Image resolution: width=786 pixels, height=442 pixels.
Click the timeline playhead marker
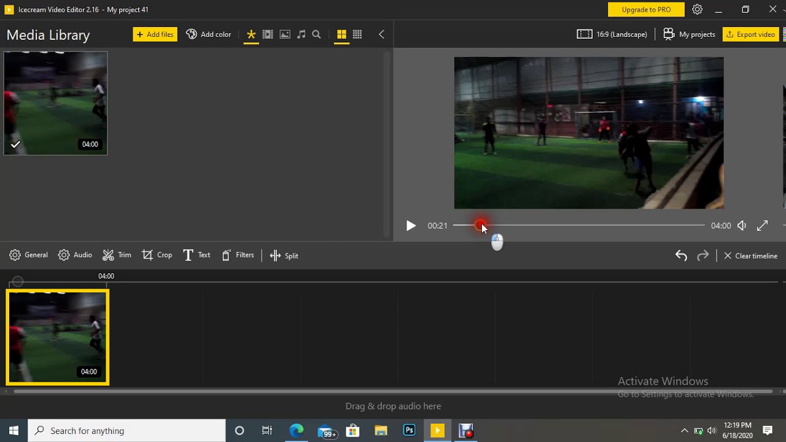(x=18, y=282)
